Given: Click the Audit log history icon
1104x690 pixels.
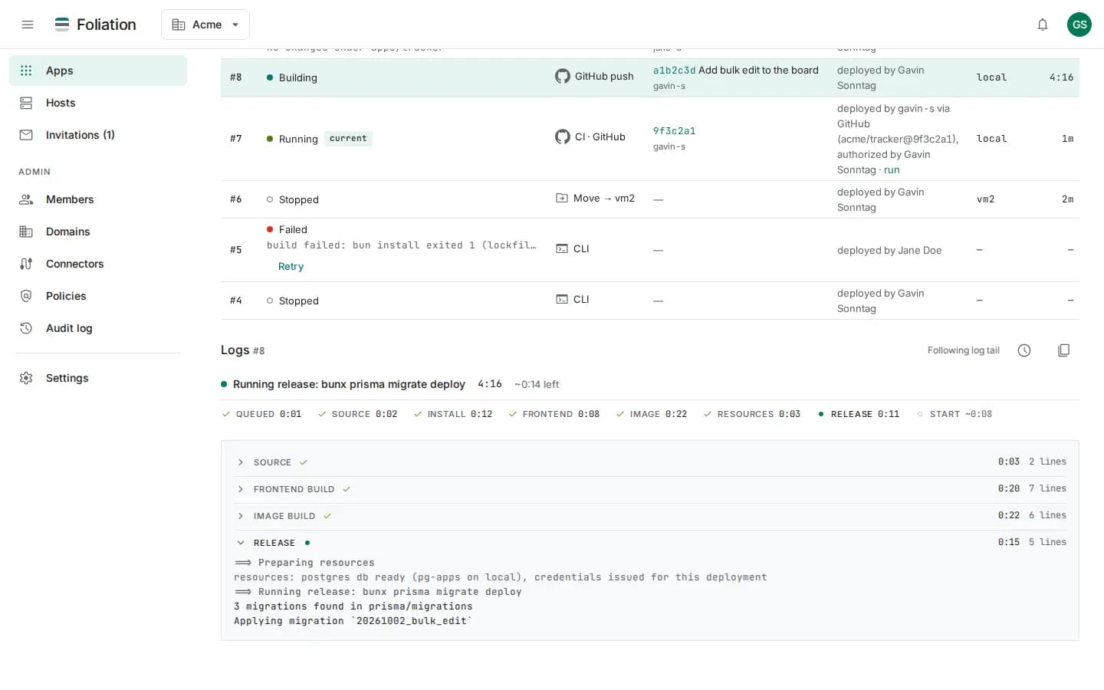Looking at the screenshot, I should tap(26, 328).
